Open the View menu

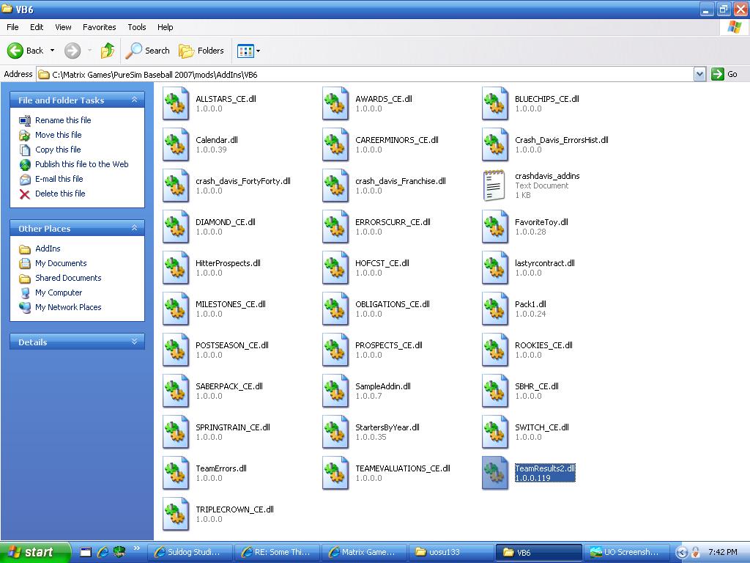coord(63,27)
